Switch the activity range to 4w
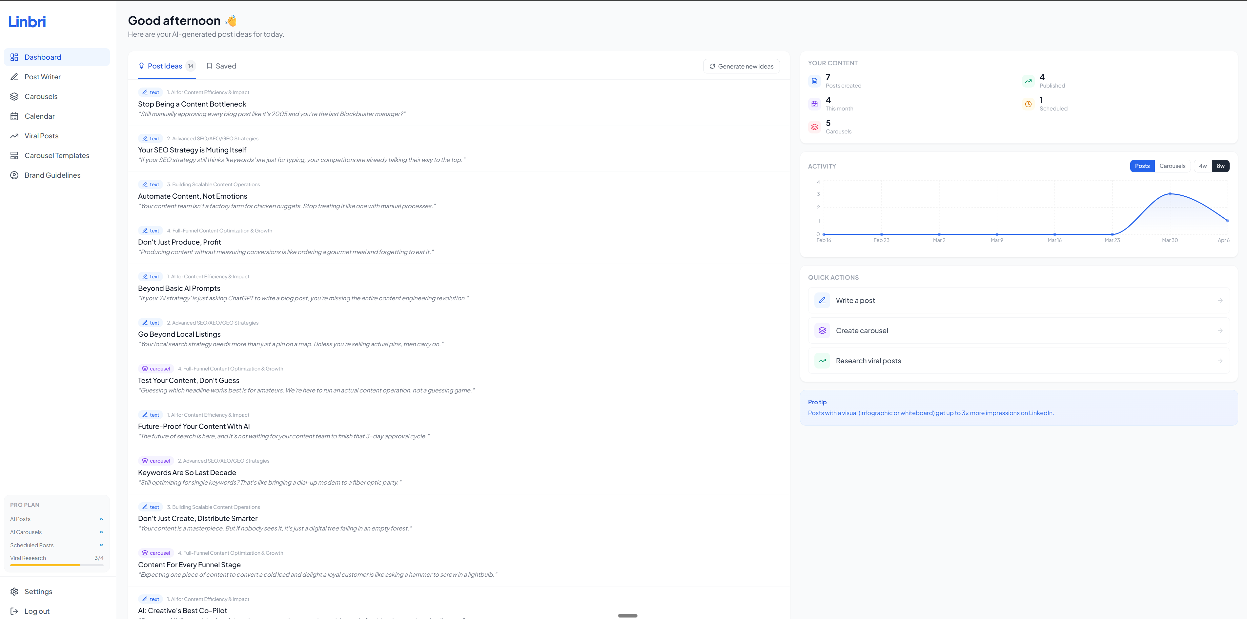 (x=1202, y=166)
